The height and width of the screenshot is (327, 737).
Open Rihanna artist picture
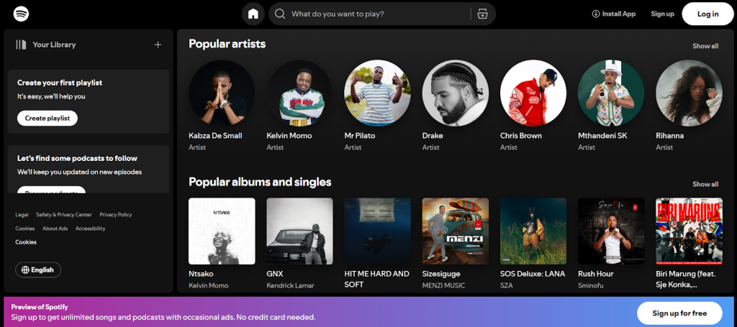pos(688,93)
